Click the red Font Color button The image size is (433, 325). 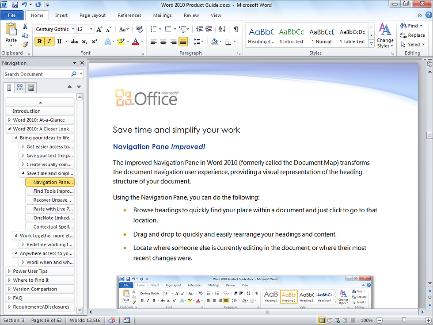[135, 42]
